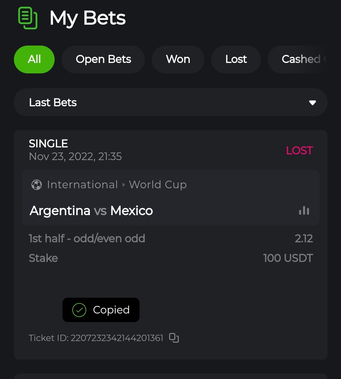Viewport: 341px width, 379px height.
Task: Click the 2.12 odds value
Action: tap(304, 239)
